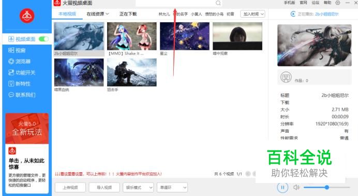Select the 2b小姐姐尼尔 video thumbnail
The width and height of the screenshot is (358, 196).
79,36
